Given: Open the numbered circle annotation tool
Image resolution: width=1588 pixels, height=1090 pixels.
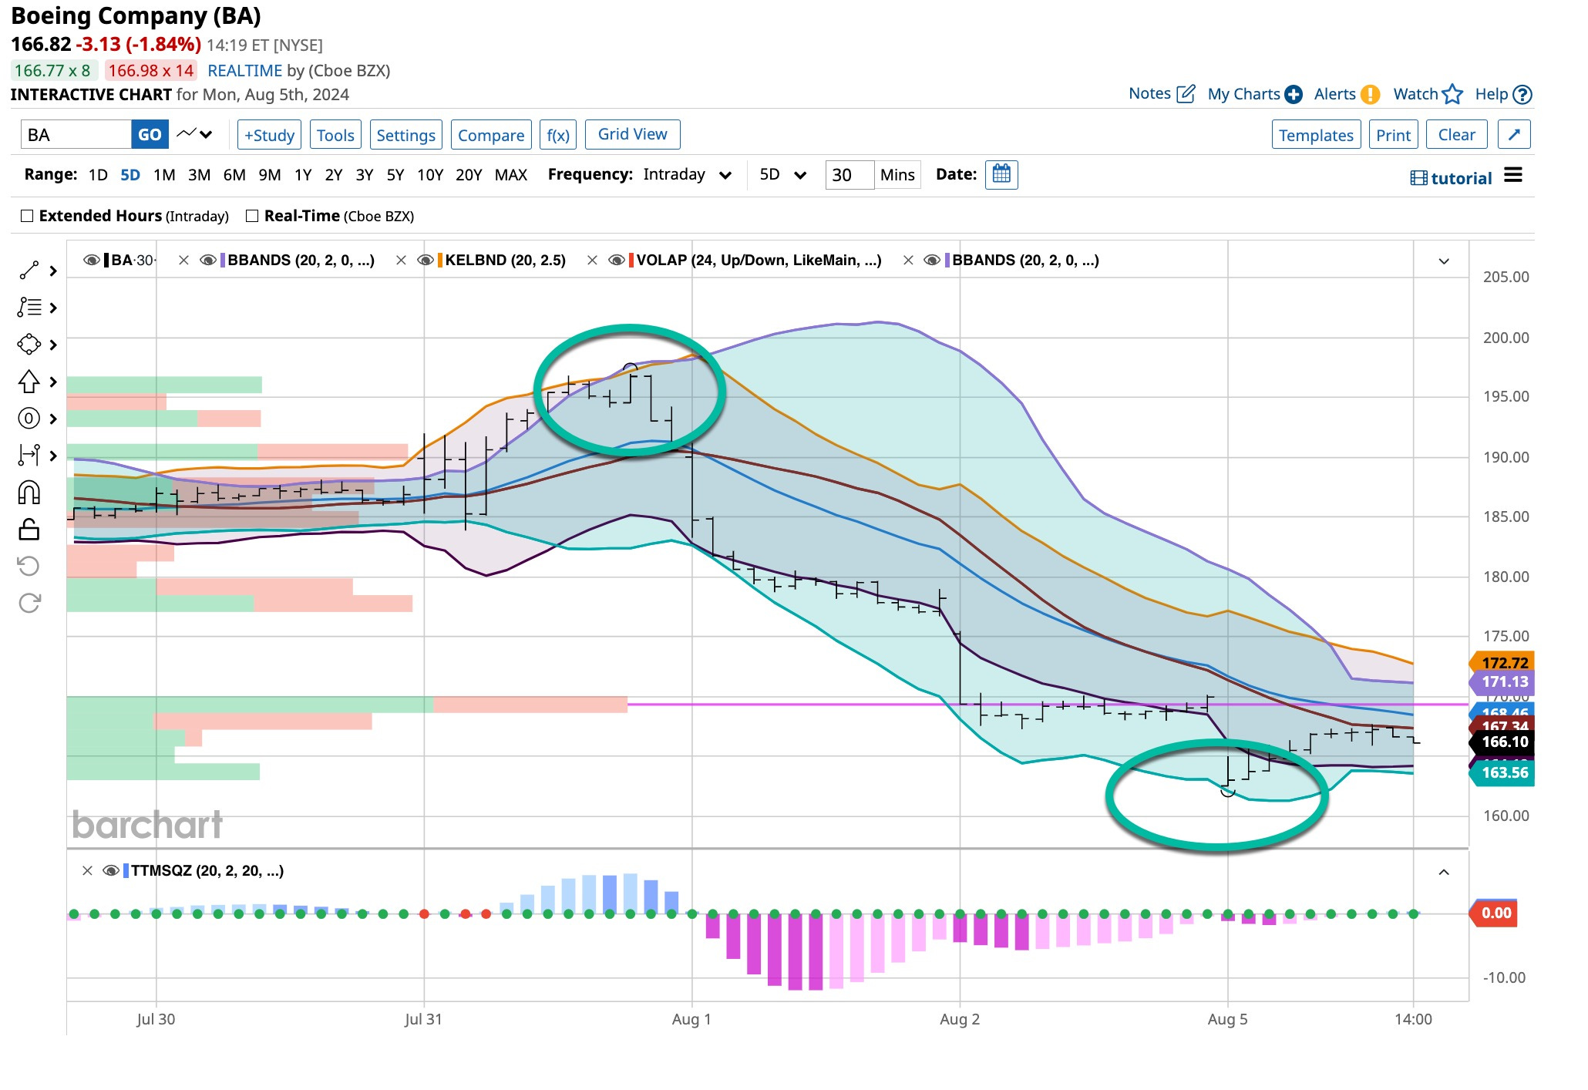Looking at the screenshot, I should pos(29,419).
